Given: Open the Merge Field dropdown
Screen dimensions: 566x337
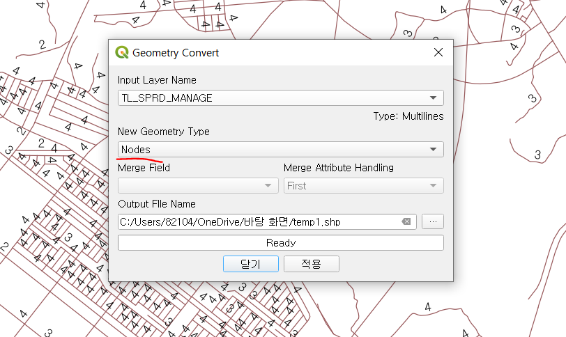Looking at the screenshot, I should tap(198, 186).
